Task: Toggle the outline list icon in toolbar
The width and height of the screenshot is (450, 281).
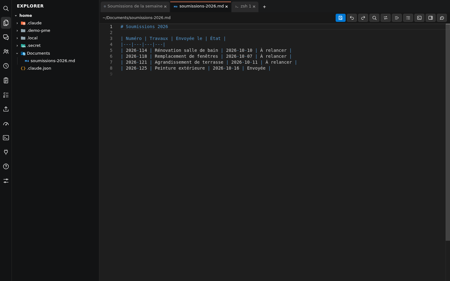Action: coord(408,18)
